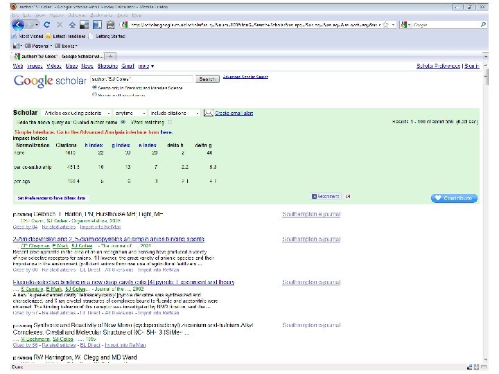This screenshot has height=374, width=499.
Task: Select Quoted author name radio option
Action: click(x=123, y=122)
